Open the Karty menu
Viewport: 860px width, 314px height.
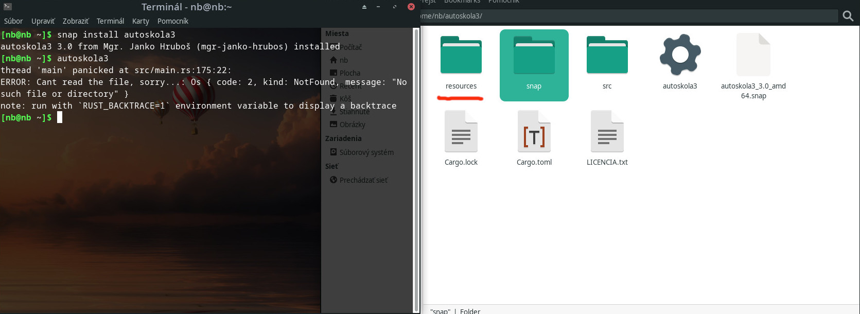pos(141,21)
